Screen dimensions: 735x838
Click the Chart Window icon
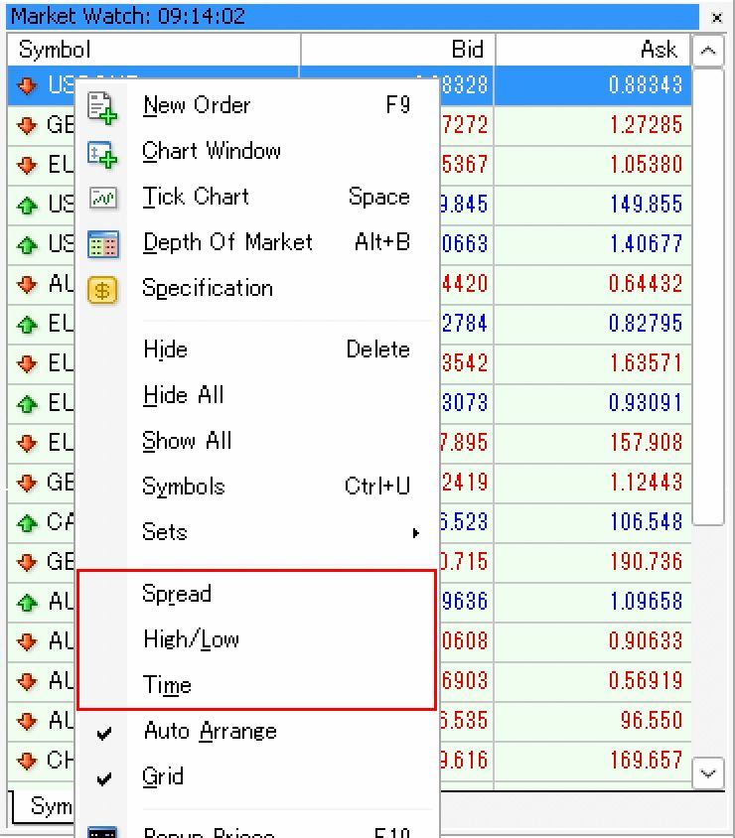point(102,152)
